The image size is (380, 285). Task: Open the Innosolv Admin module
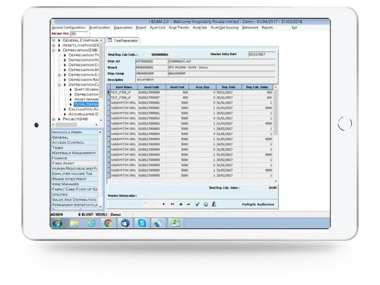(75, 132)
